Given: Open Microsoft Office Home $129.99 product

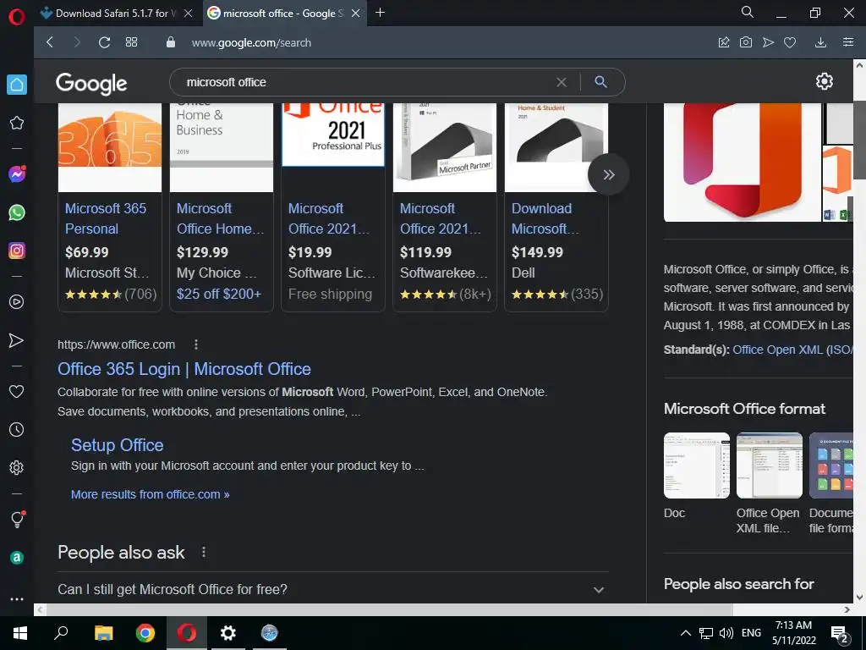Looking at the screenshot, I should [x=221, y=218].
